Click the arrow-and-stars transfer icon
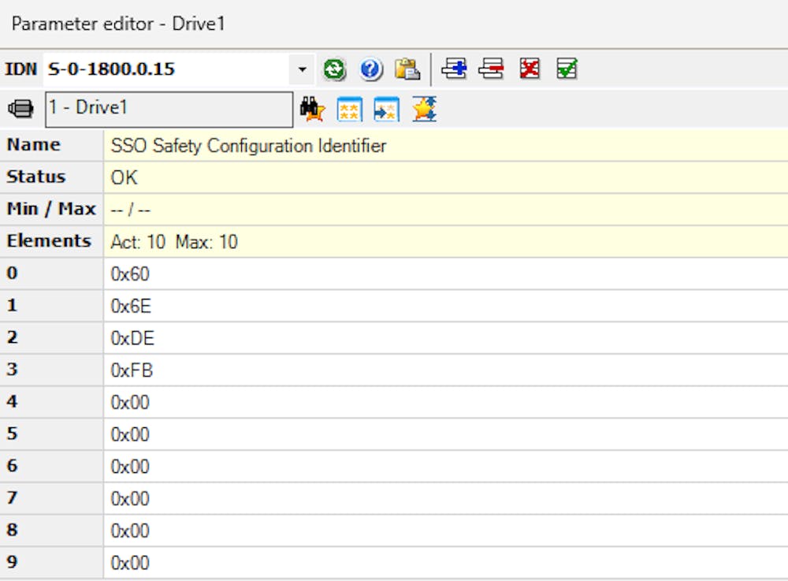This screenshot has width=788, height=581. (x=386, y=109)
